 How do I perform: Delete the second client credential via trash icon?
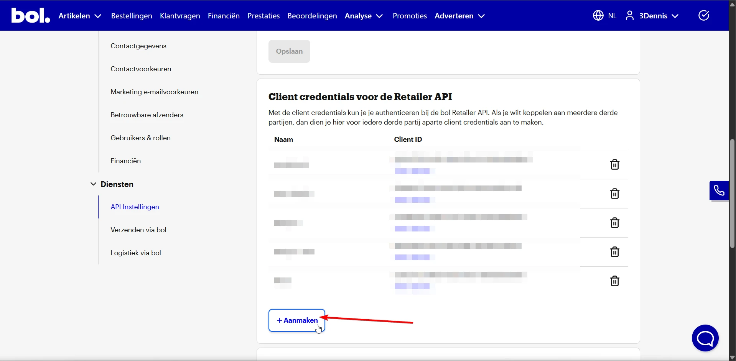coord(614,194)
